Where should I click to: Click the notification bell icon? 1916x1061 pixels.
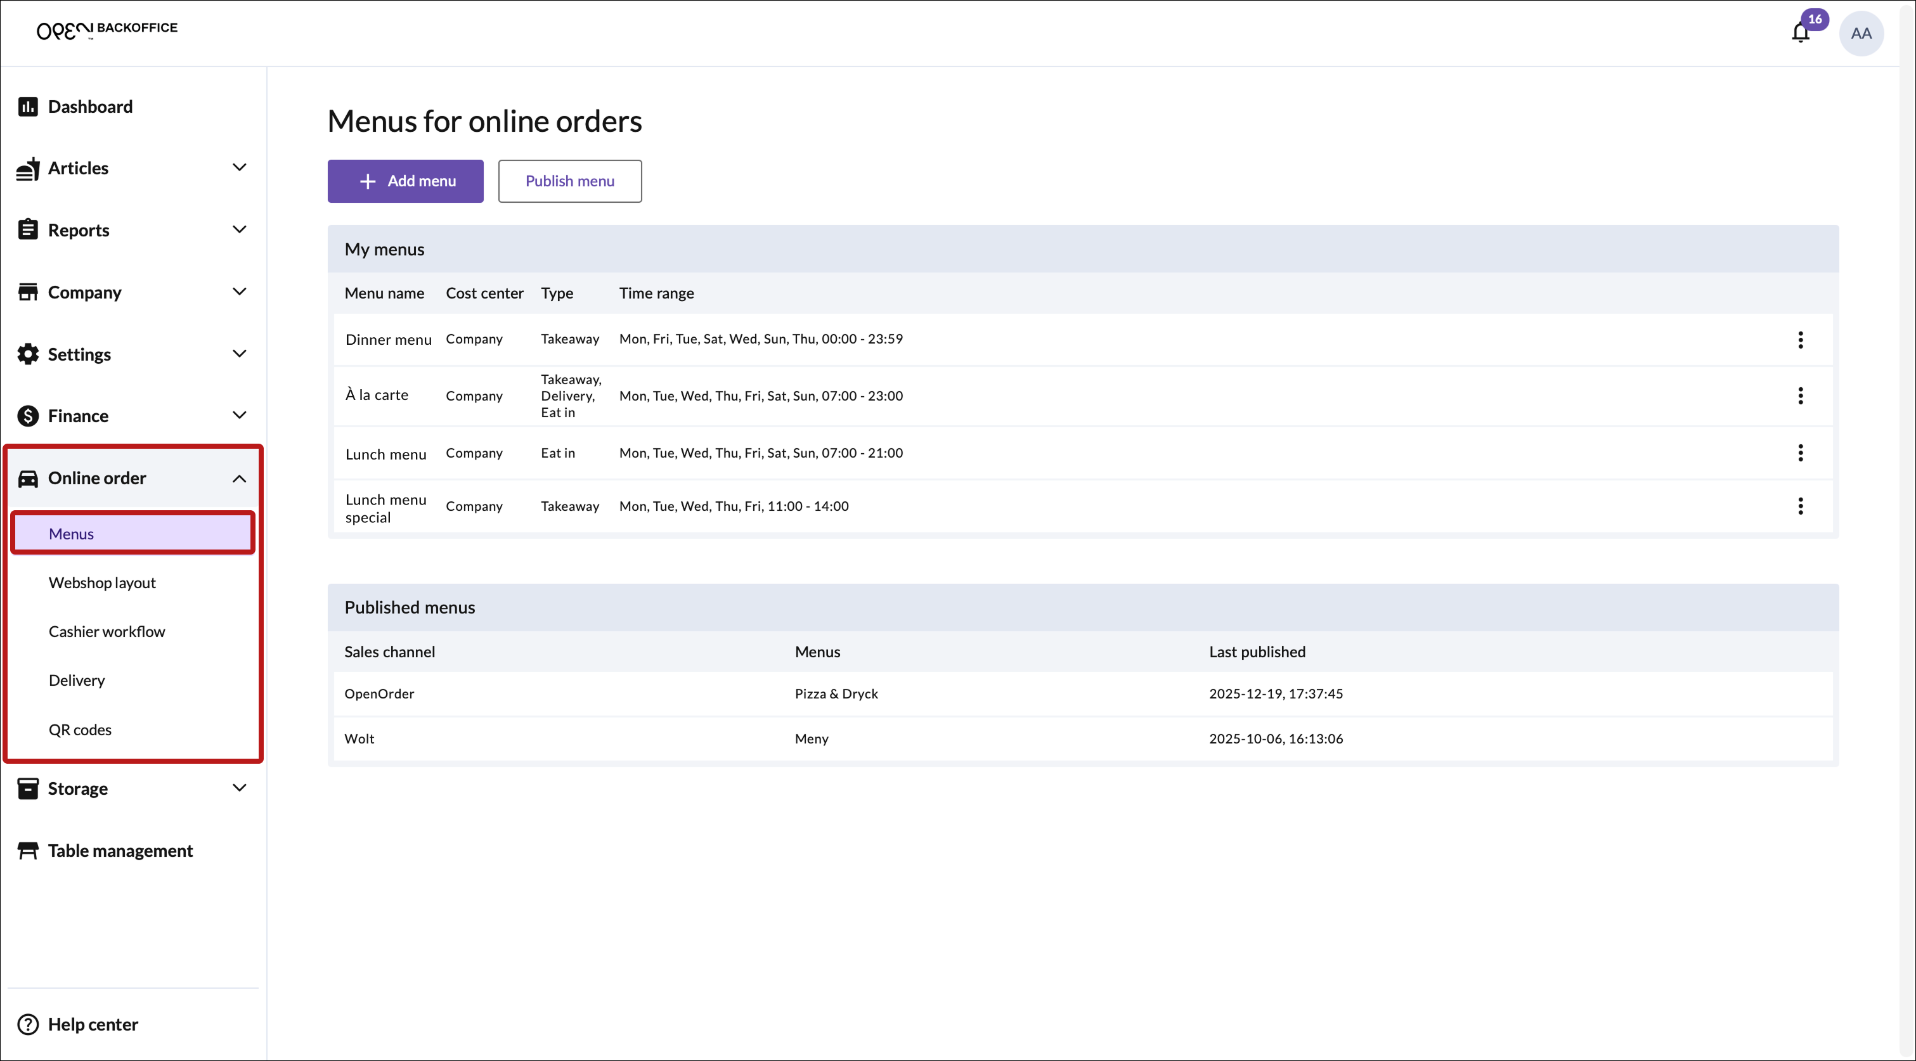coord(1800,34)
